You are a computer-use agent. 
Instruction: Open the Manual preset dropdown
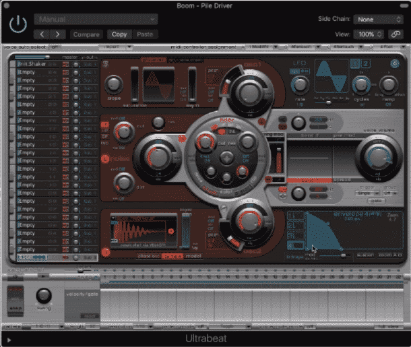coord(96,19)
